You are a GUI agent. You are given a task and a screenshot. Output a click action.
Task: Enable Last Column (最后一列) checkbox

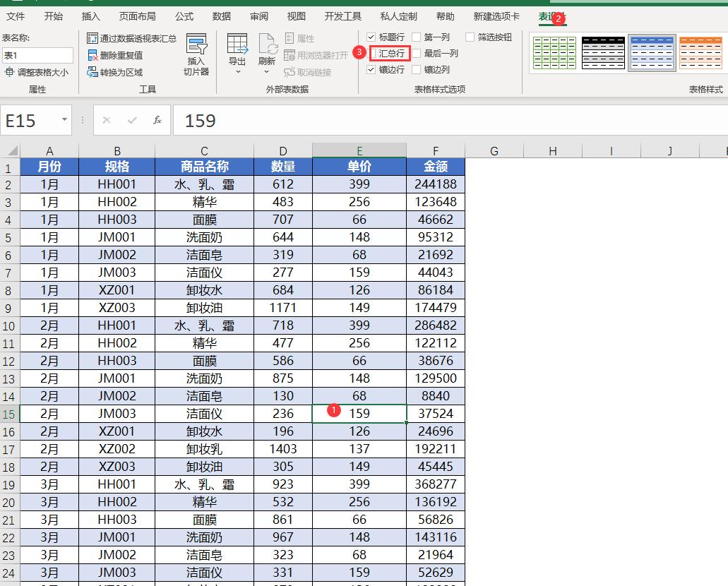point(416,54)
